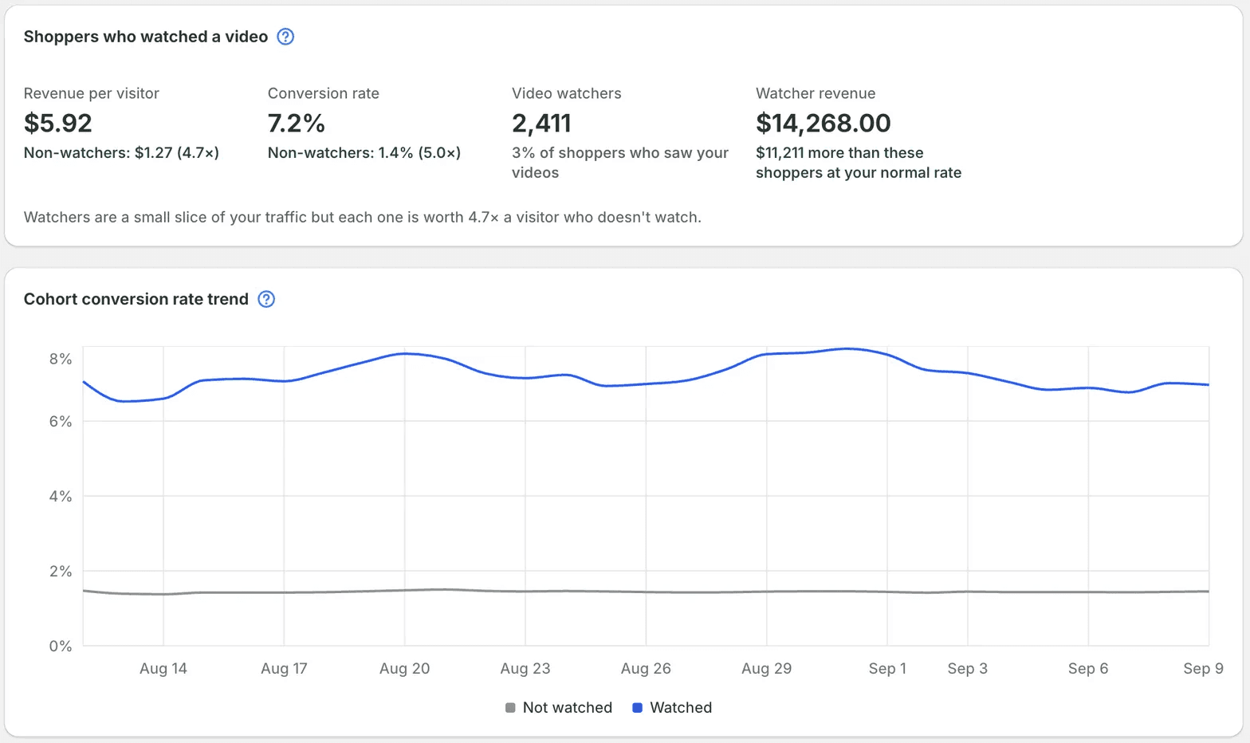Click the Conversion rate metric label

click(x=324, y=93)
